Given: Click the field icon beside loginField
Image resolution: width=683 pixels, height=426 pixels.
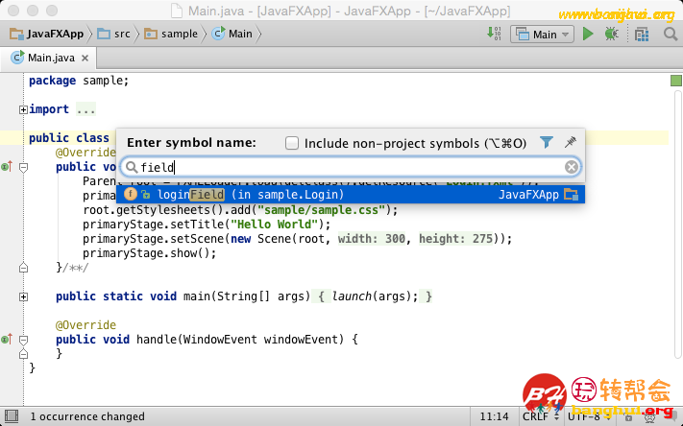Looking at the screenshot, I should point(130,194).
